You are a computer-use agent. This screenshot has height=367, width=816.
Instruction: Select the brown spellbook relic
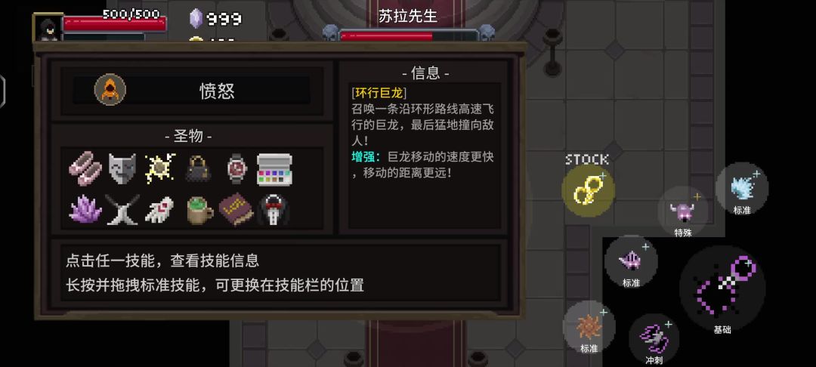236,209
